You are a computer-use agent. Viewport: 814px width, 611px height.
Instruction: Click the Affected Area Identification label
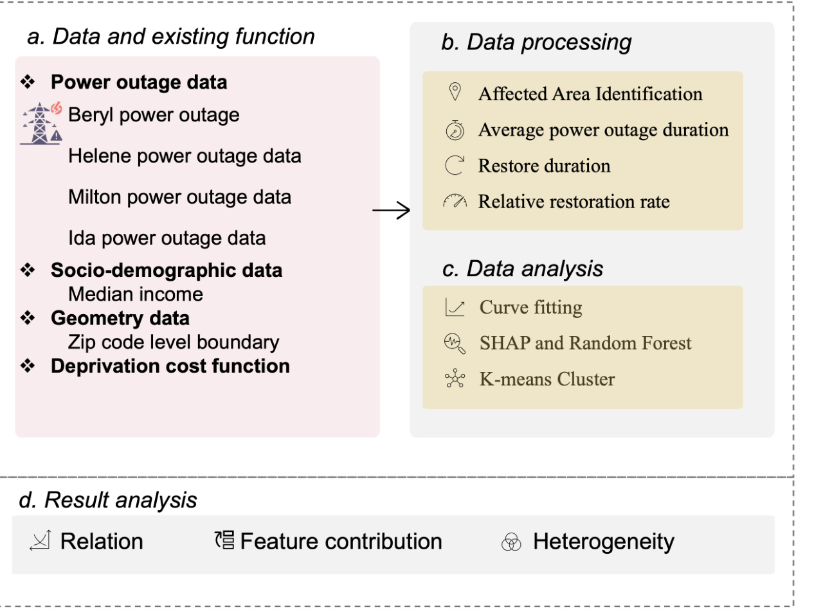[x=590, y=94]
